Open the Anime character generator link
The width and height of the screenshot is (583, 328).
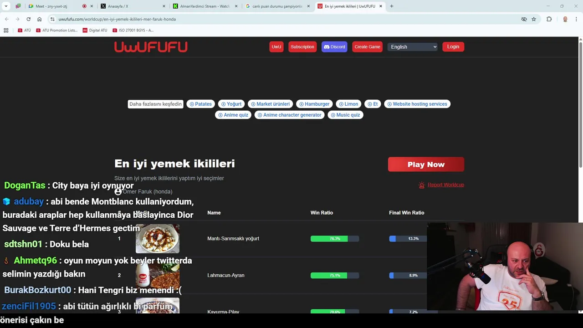click(290, 115)
